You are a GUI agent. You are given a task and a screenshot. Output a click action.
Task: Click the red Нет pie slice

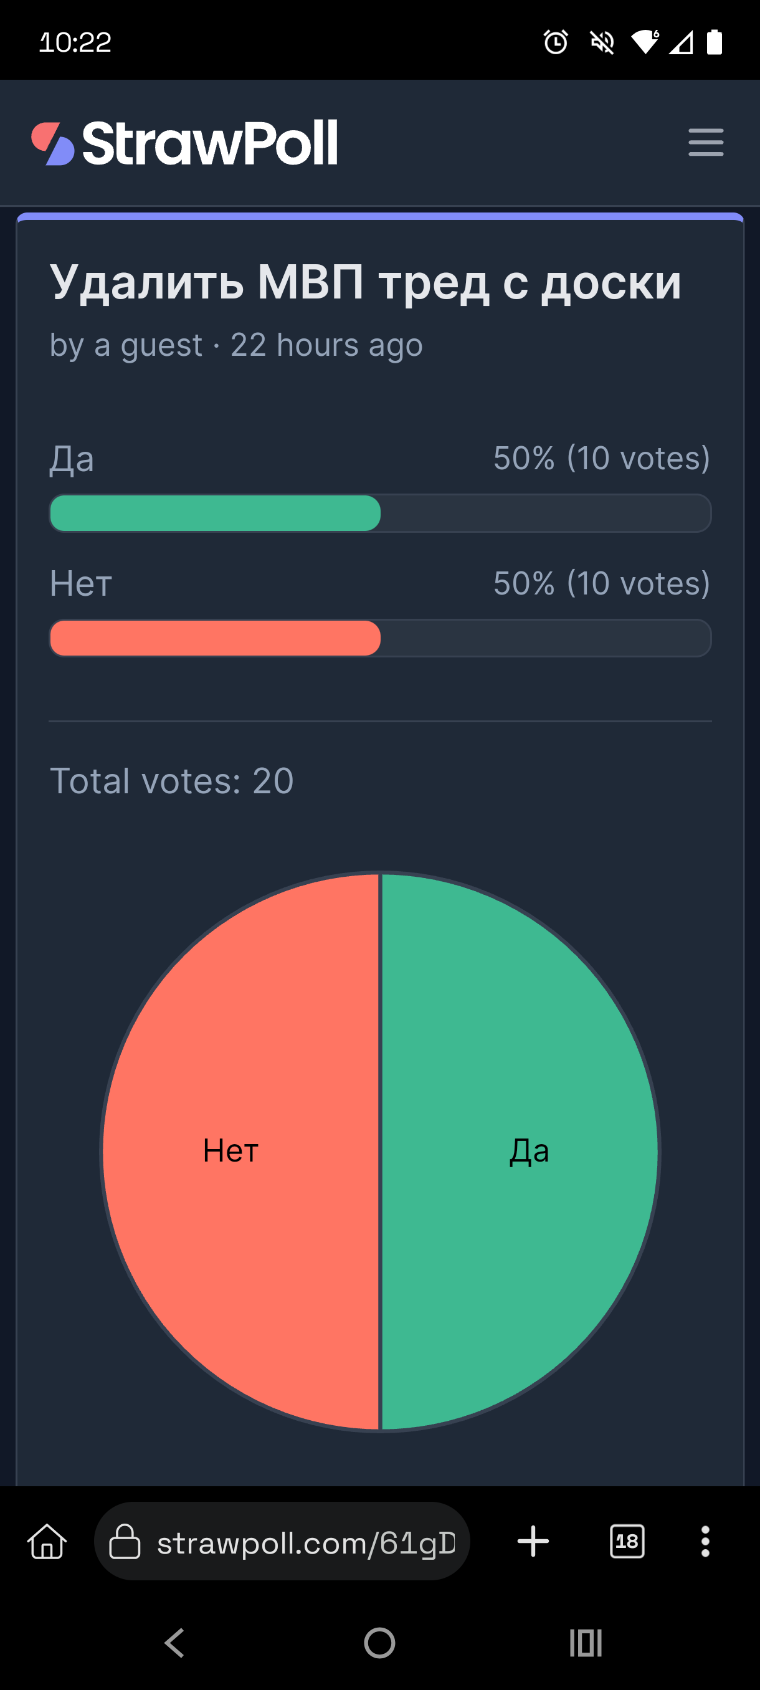pos(241,1152)
